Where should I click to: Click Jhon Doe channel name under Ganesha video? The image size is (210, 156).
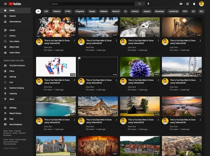(48, 48)
